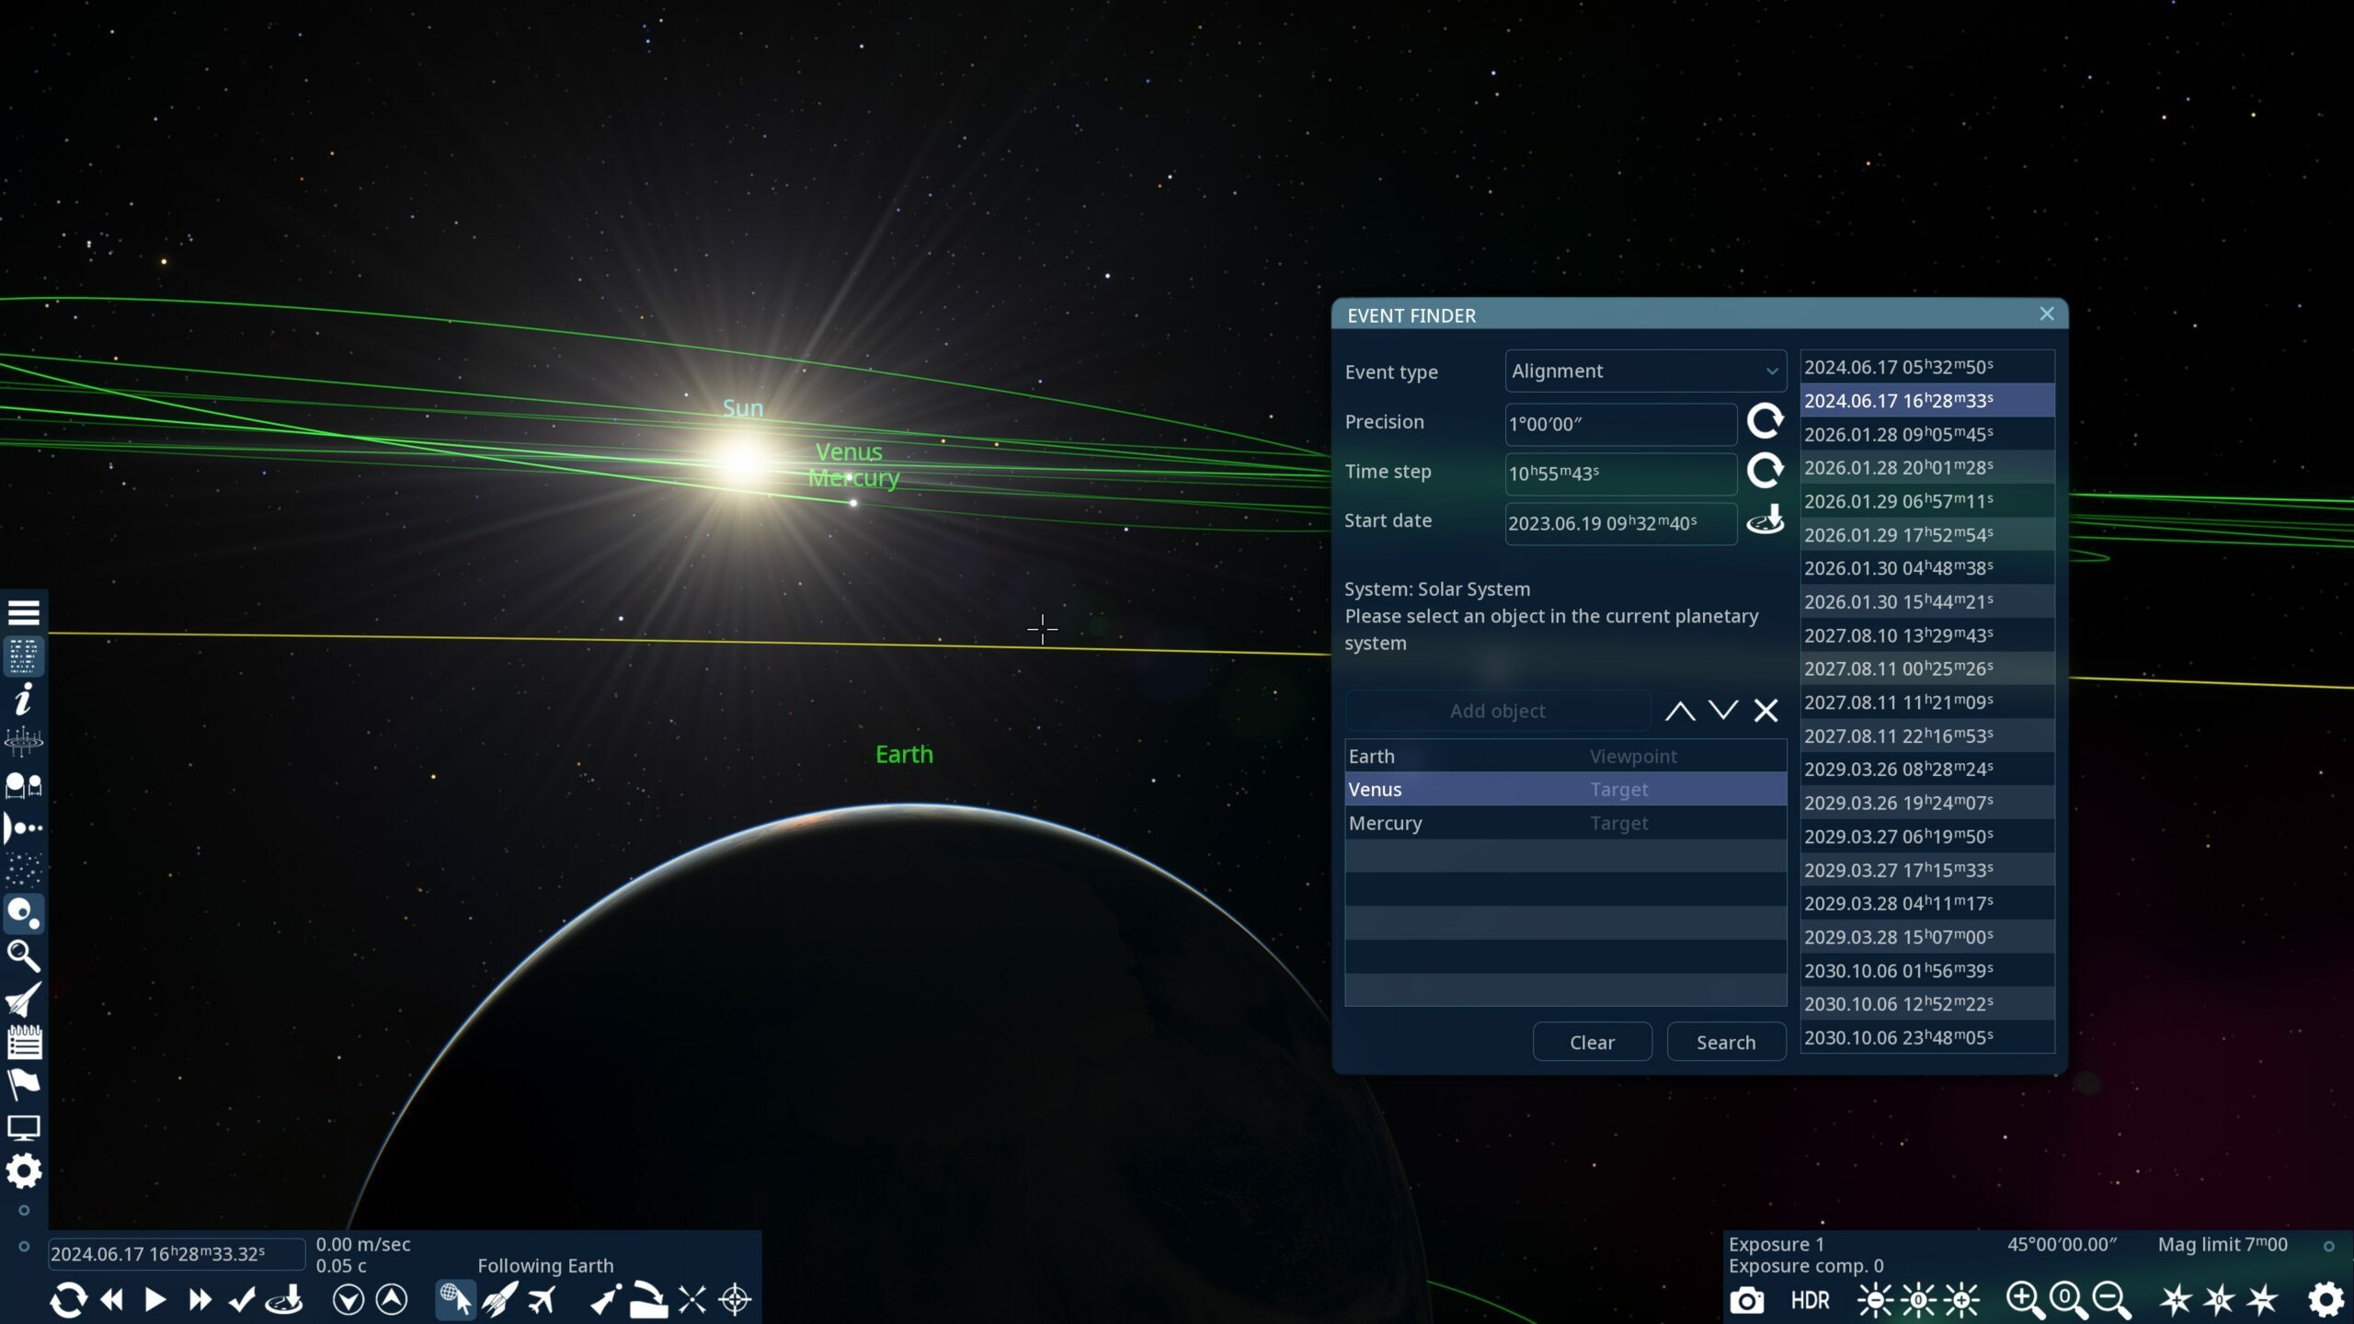
Task: Decrease exposure with the sun-minus control
Action: (1872, 1299)
